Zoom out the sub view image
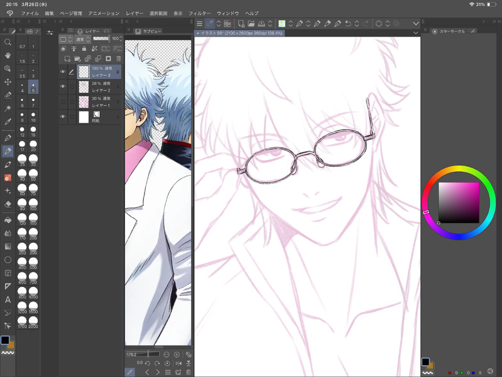The width and height of the screenshot is (502, 377). [x=166, y=354]
